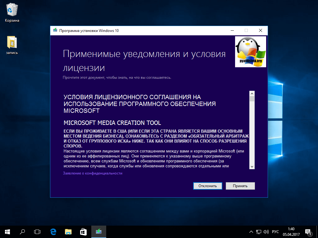This screenshot has height=238, width=318.
Task: Open the clock showing 1:40 05.04.2017
Action: 291,232
